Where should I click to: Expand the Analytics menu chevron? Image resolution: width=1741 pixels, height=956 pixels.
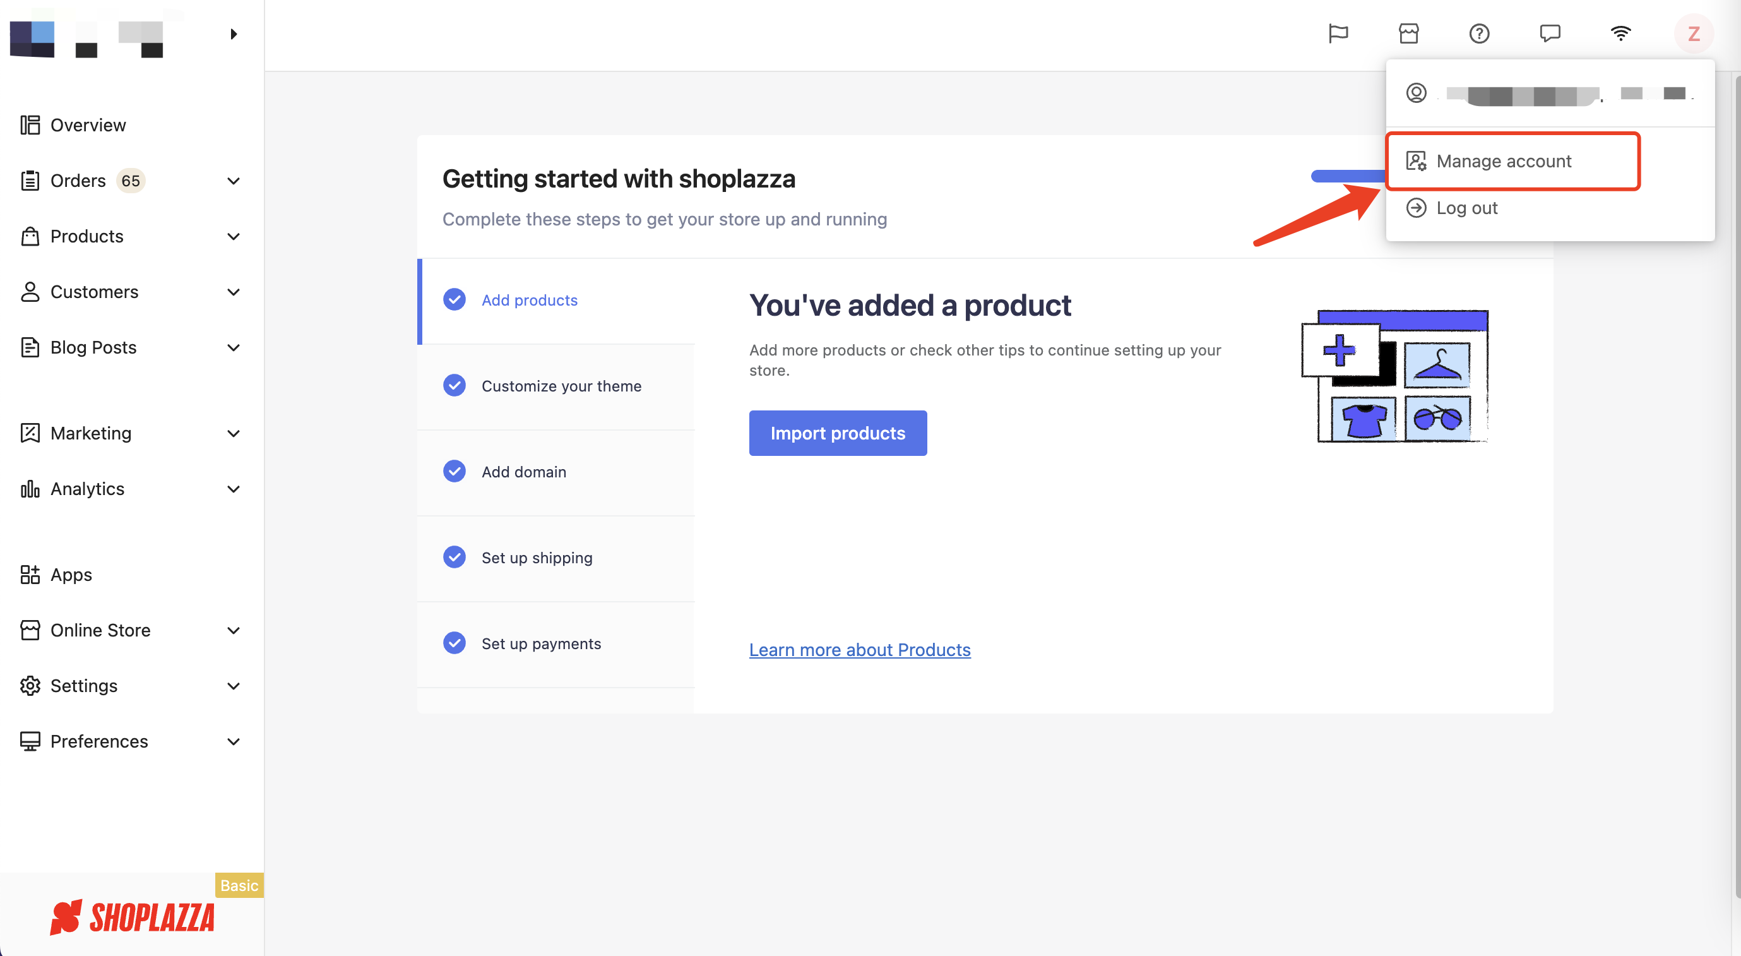pyautogui.click(x=233, y=488)
